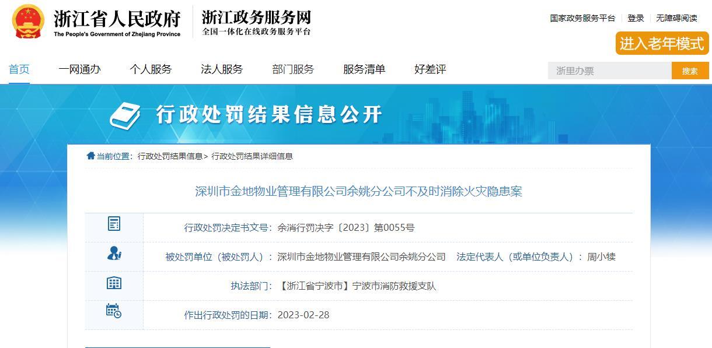Click the book icon beside 行政处罚结果信息公开
This screenshot has width=712, height=348.
125,115
